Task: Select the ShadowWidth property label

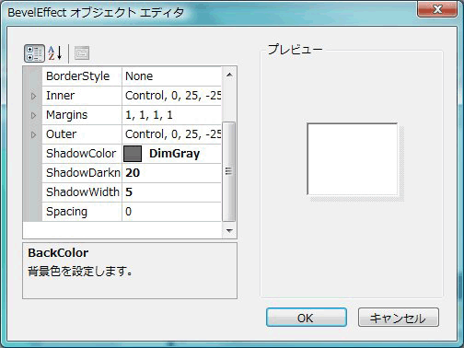Action: pyautogui.click(x=83, y=192)
